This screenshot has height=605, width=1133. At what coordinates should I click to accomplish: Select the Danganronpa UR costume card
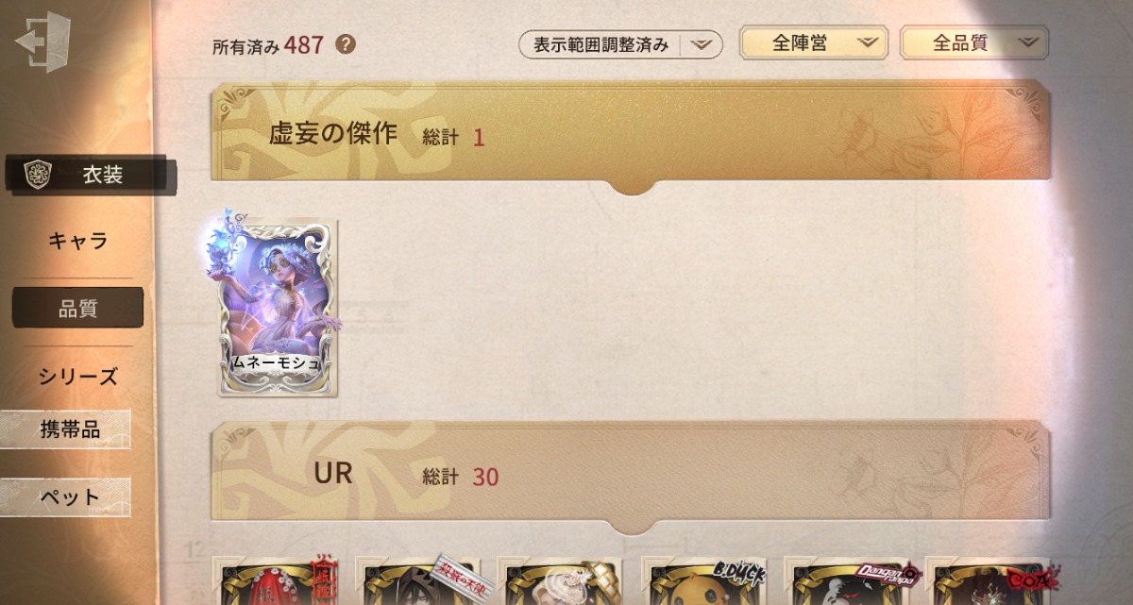tap(844, 580)
